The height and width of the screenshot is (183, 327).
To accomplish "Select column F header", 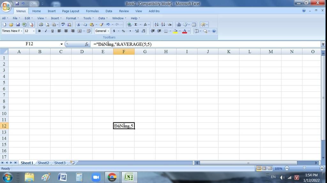I will [124, 52].
